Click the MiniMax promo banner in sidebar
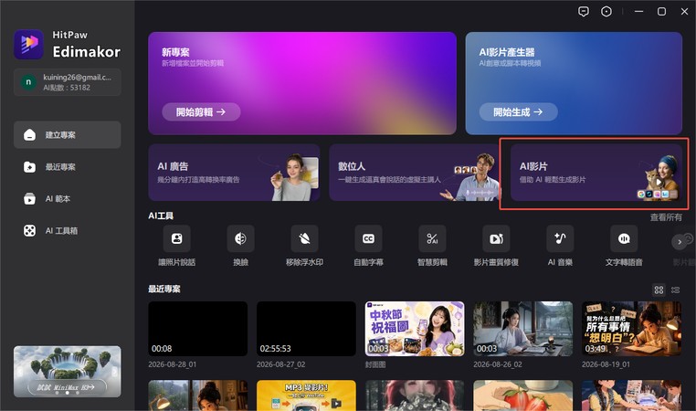696x411 pixels. [67, 372]
